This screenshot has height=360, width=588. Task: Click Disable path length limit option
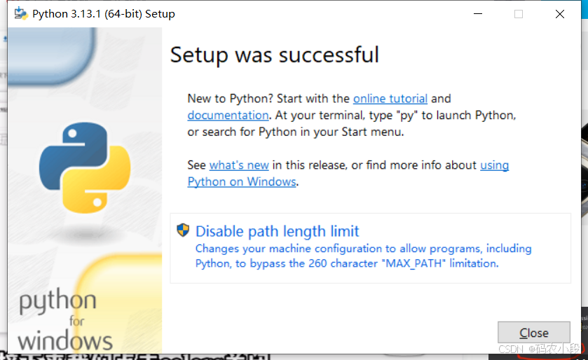370,248
